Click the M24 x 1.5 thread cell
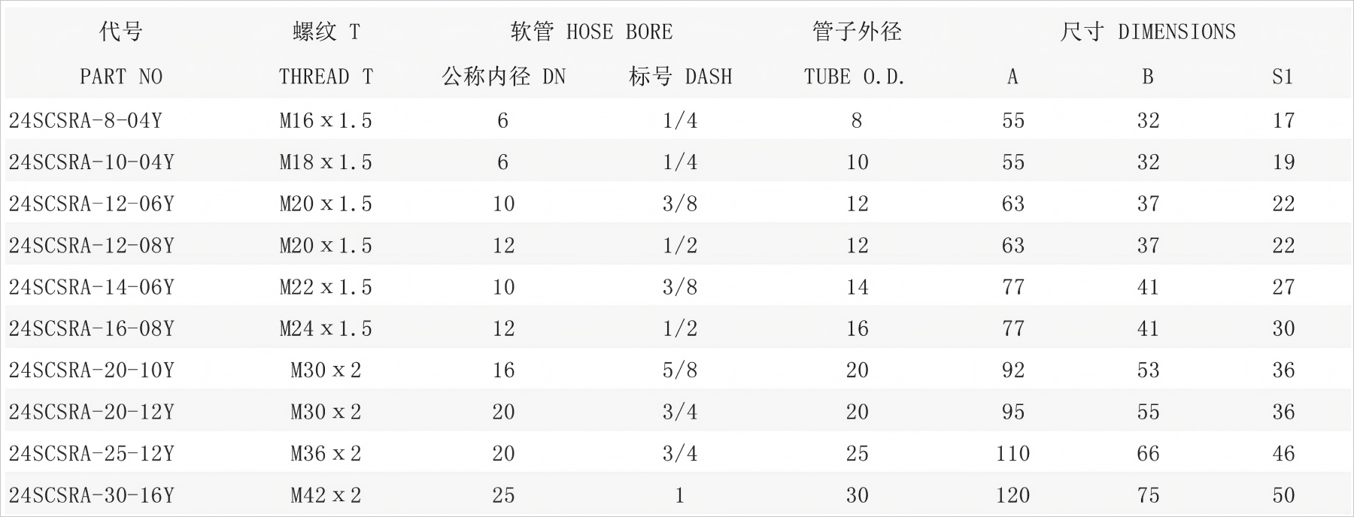 (x=326, y=328)
